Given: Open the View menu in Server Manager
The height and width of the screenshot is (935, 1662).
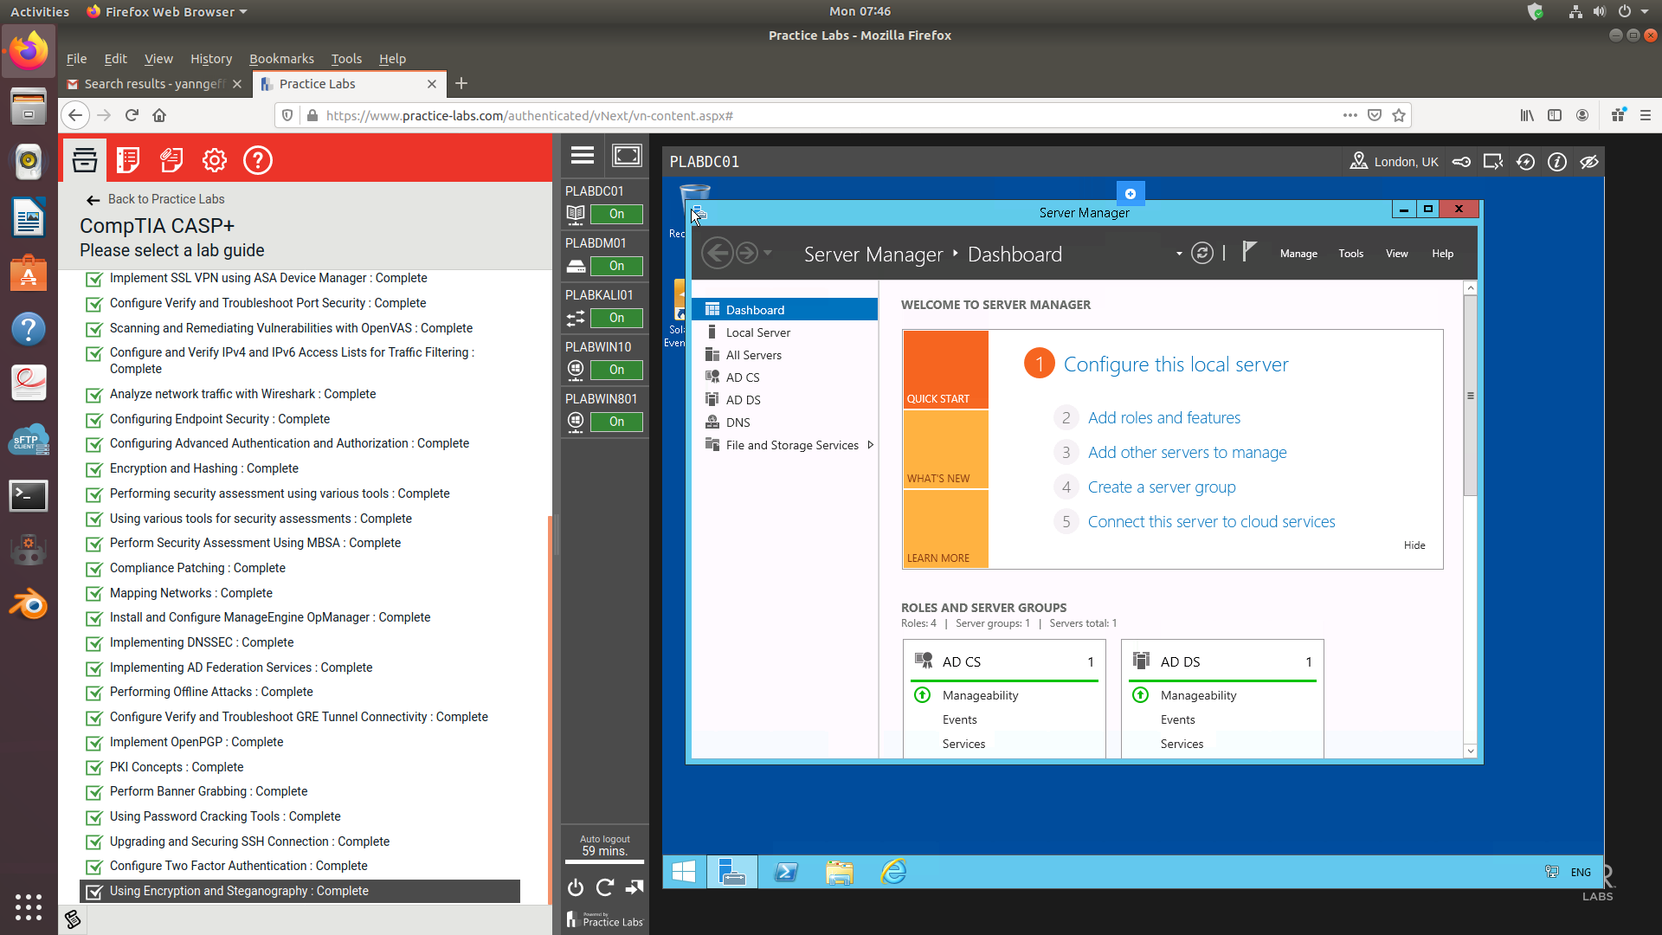Looking at the screenshot, I should coord(1396,254).
